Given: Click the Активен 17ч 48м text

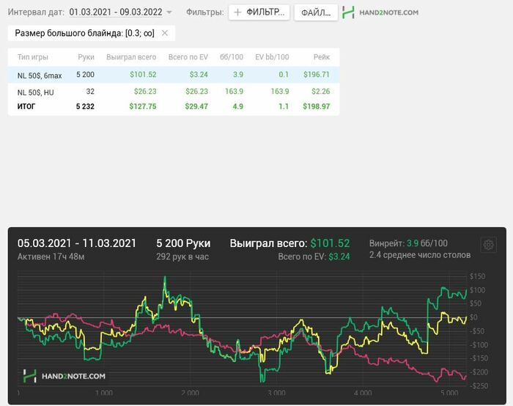Looking at the screenshot, I should point(51,256).
